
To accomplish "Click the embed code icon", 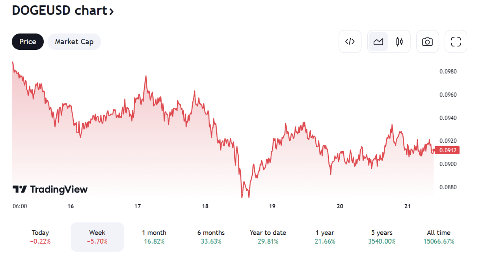I will coord(350,41).
